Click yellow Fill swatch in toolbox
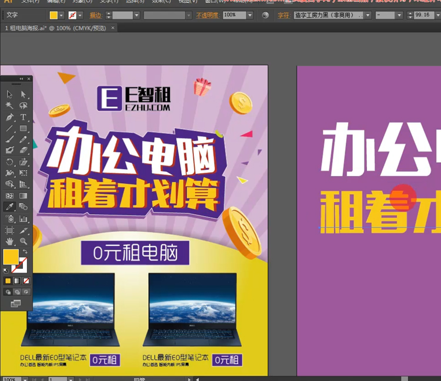The image size is (441, 381). pyautogui.click(x=11, y=257)
